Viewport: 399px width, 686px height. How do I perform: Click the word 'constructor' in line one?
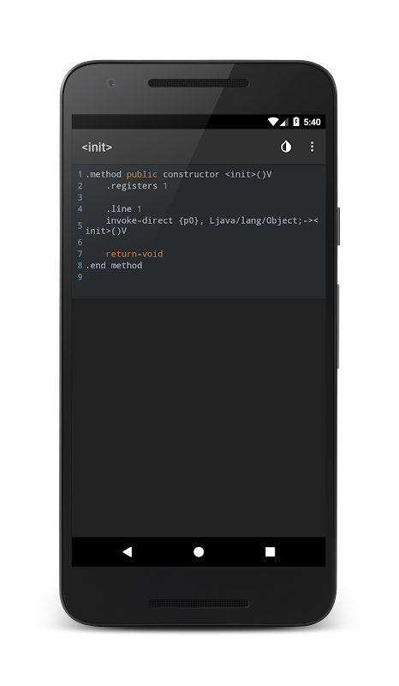tap(191, 174)
